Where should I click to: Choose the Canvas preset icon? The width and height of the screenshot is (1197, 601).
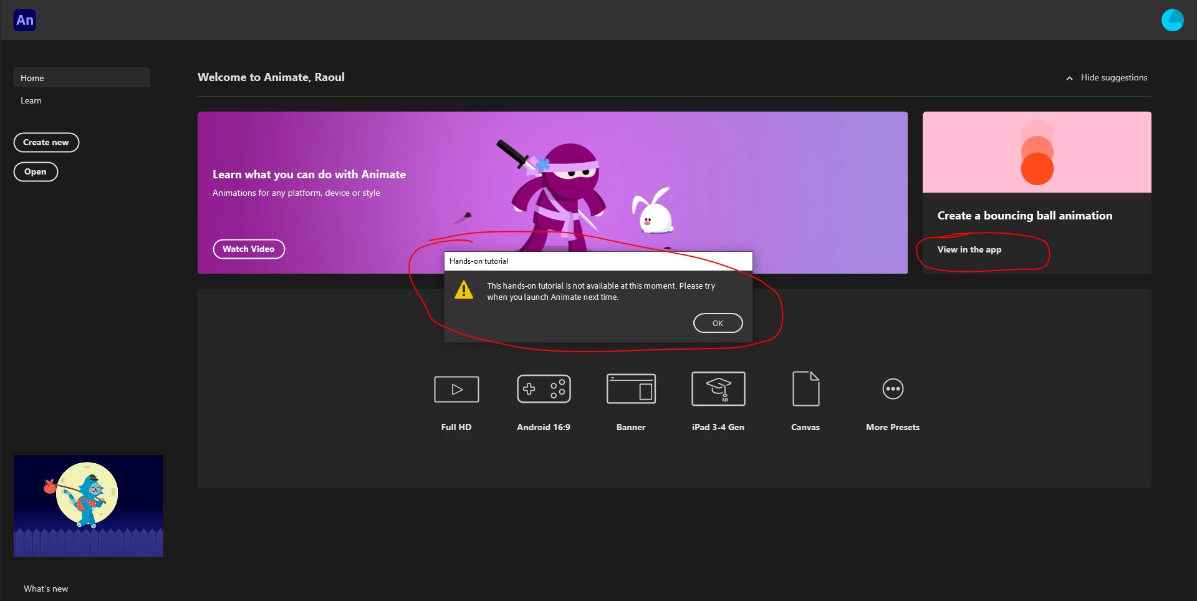(805, 389)
